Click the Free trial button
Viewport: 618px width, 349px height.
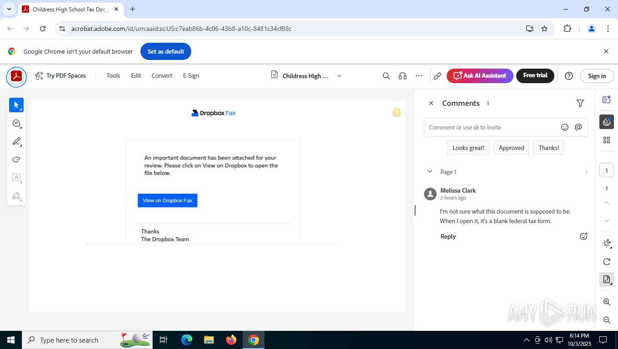pos(535,76)
